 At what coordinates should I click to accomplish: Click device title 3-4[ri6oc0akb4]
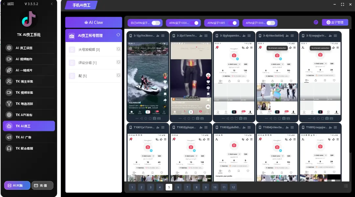click(273, 36)
